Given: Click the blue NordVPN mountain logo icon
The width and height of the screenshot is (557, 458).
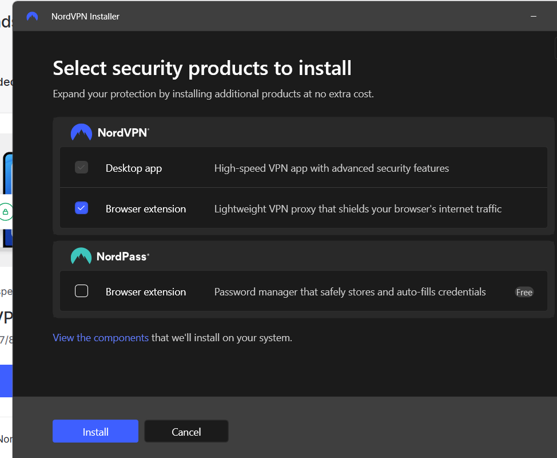Looking at the screenshot, I should pyautogui.click(x=81, y=133).
